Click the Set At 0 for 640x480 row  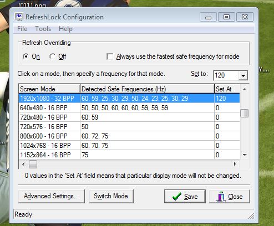coord(227,108)
